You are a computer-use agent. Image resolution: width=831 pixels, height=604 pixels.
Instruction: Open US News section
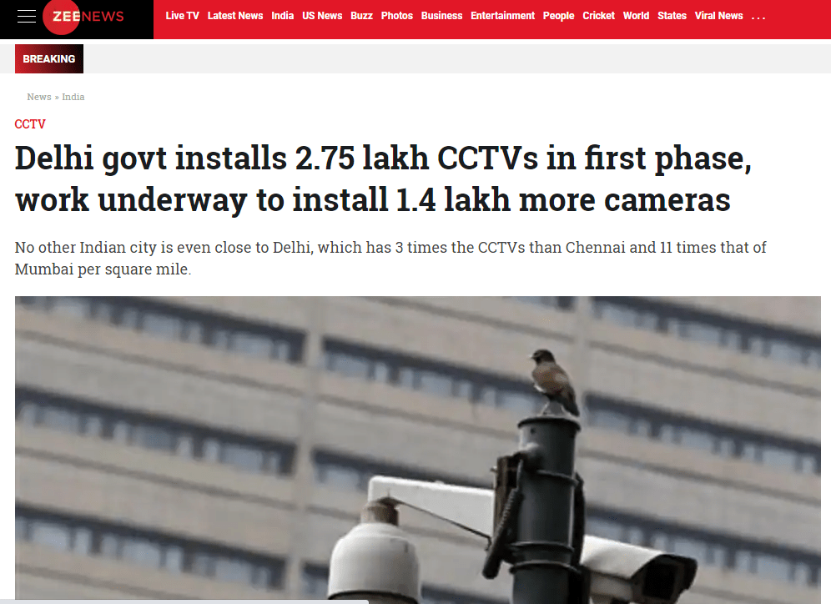[322, 16]
